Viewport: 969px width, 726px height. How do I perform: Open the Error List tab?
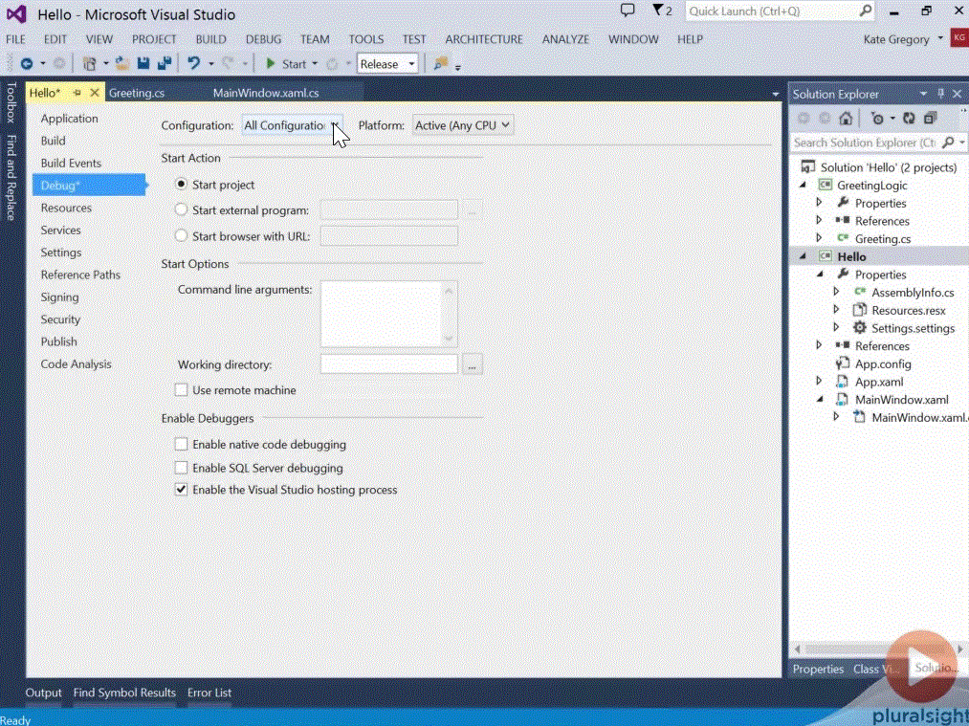coord(209,693)
